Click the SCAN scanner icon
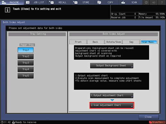 [123, 2]
